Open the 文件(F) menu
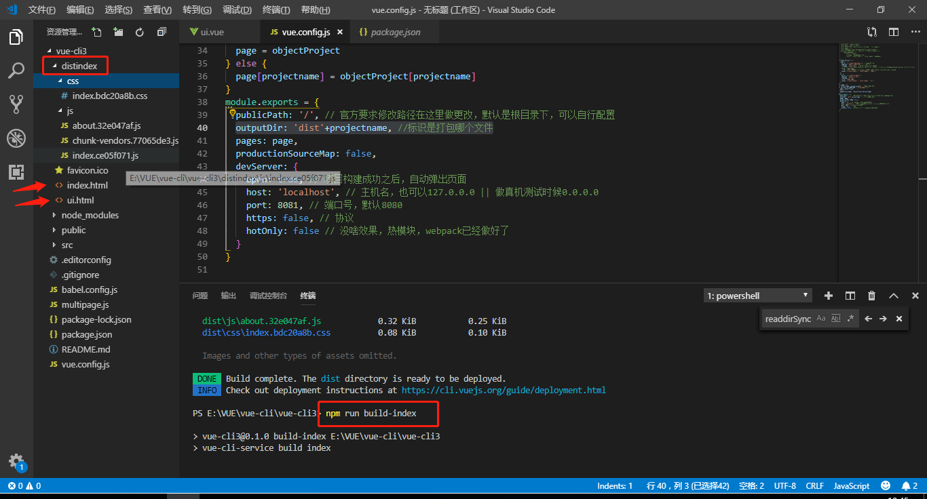 pyautogui.click(x=42, y=10)
